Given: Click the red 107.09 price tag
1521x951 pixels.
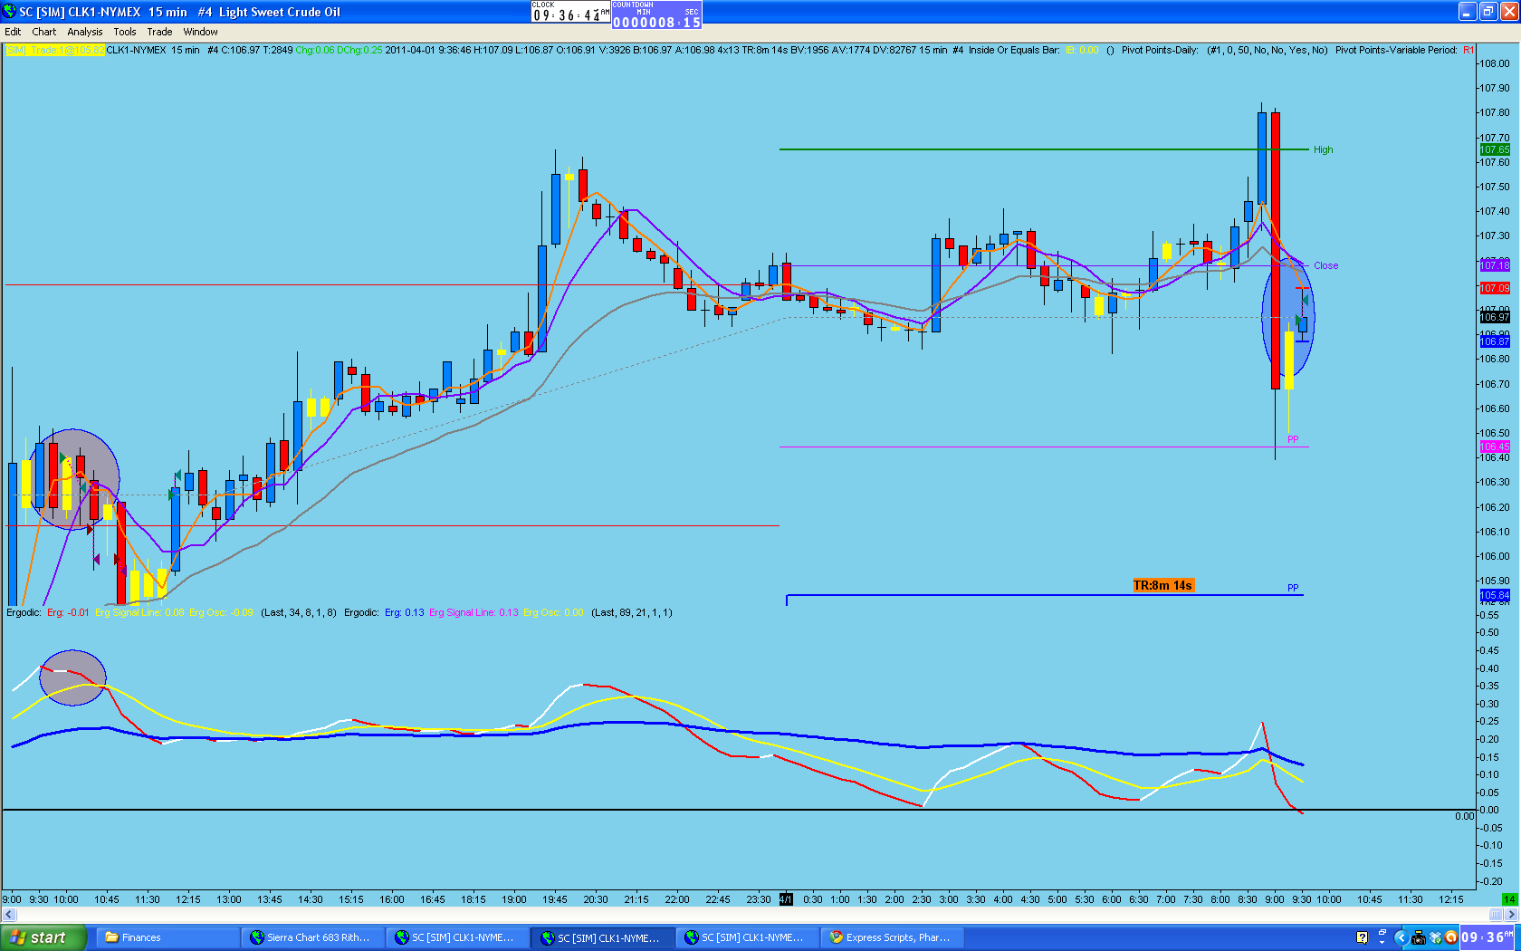Looking at the screenshot, I should tap(1495, 288).
